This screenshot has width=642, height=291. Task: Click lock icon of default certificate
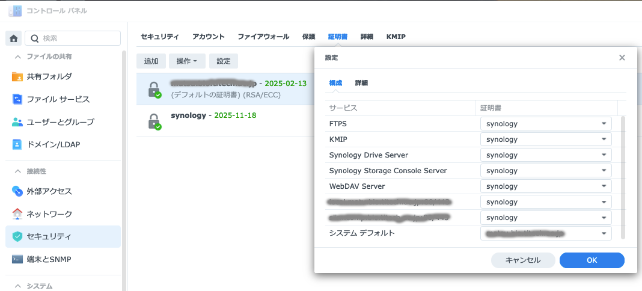(x=154, y=90)
